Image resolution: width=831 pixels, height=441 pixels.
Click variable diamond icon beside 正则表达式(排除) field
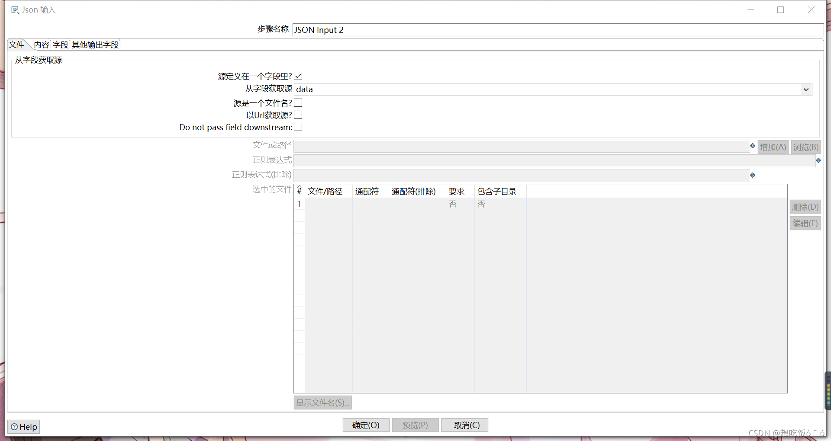pyautogui.click(x=753, y=175)
